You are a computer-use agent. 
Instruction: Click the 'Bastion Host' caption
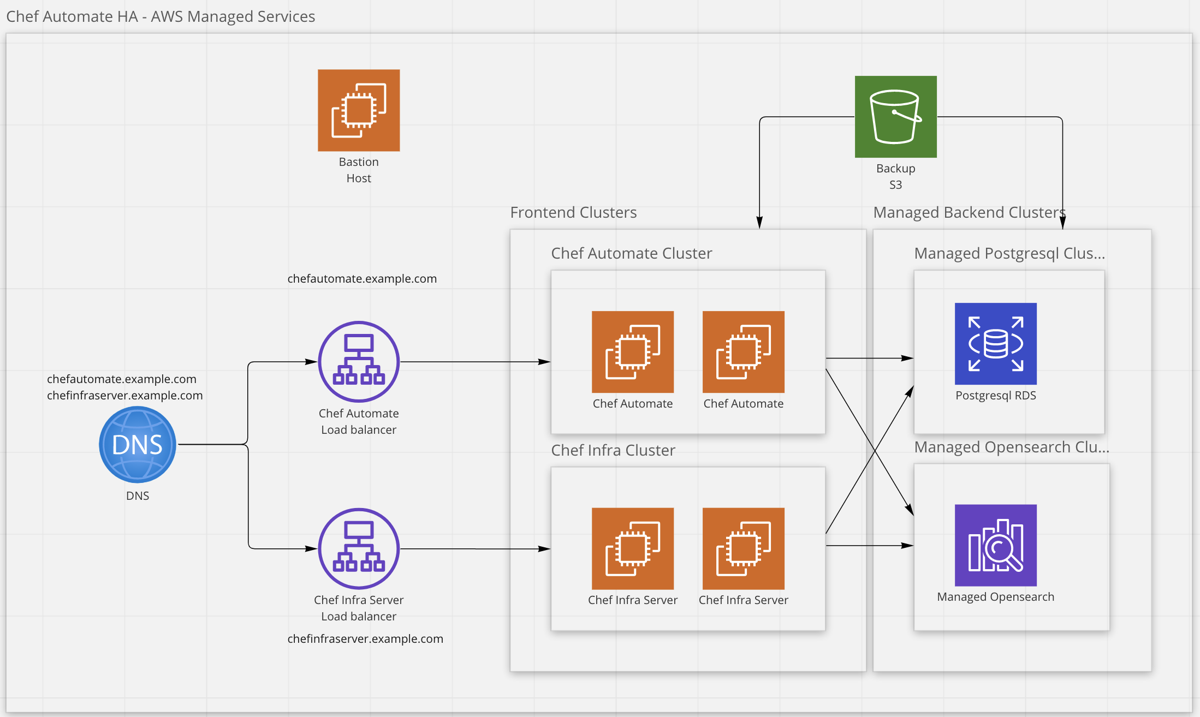pyautogui.click(x=359, y=170)
